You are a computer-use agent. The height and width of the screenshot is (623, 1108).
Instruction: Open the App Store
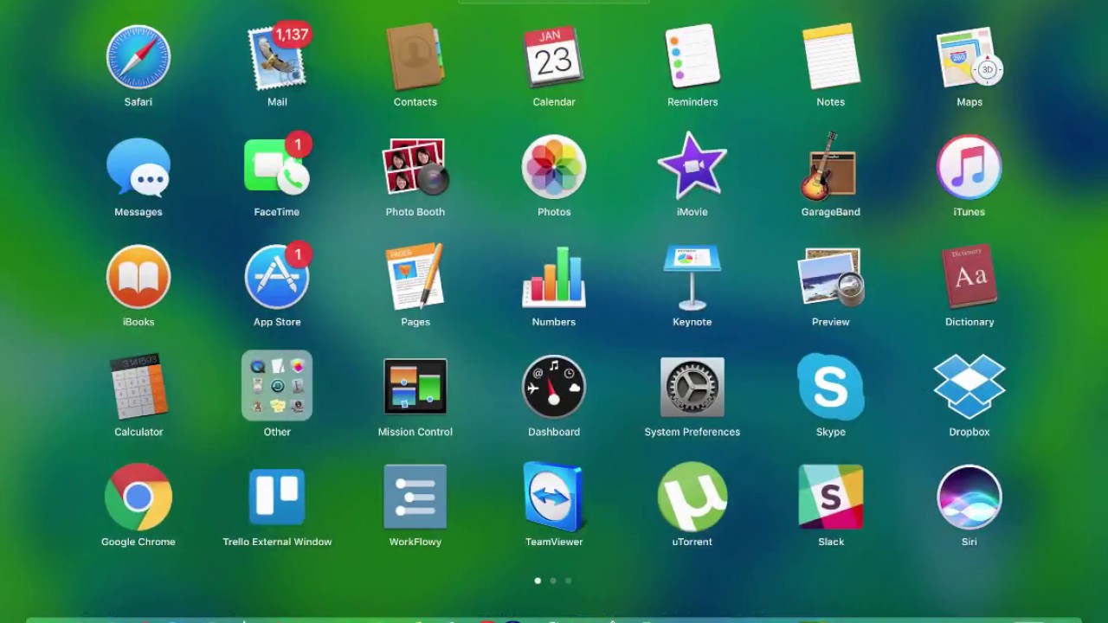[277, 277]
